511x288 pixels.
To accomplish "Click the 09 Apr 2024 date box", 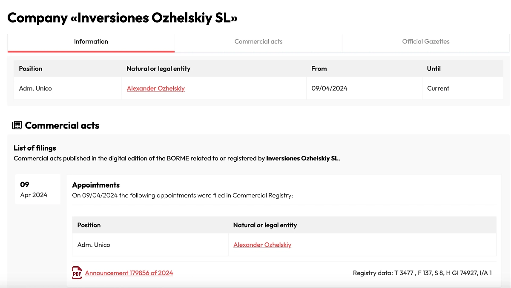I will (37, 189).
